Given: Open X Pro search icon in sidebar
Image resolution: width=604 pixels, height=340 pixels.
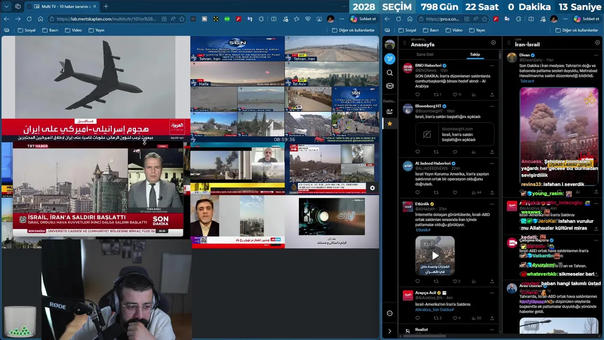Looking at the screenshot, I should point(389,73).
